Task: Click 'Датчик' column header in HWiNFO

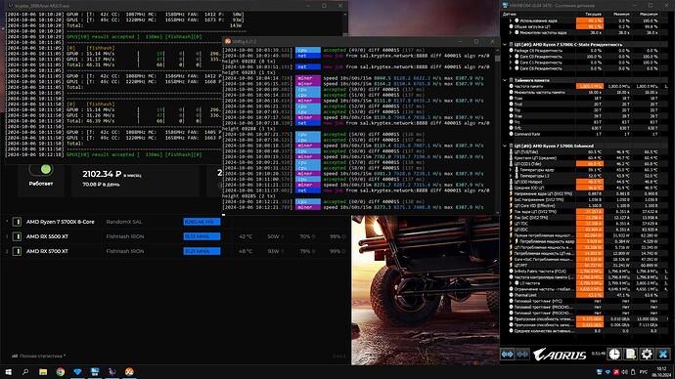Action: 510,15
